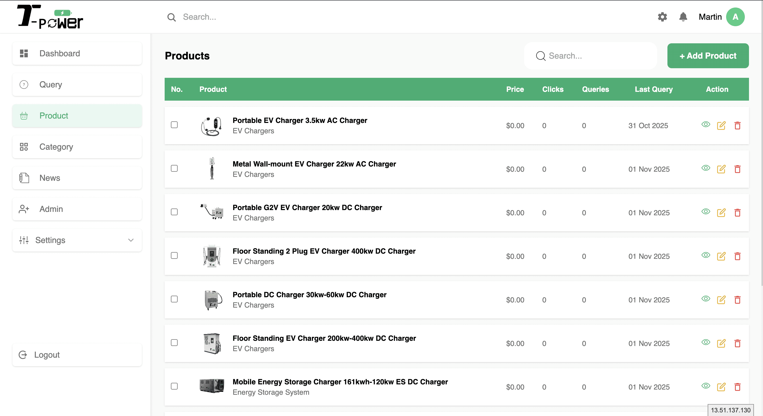Image resolution: width=763 pixels, height=416 pixels.
Task: Delete the Portable DC Charger 30kw-60kw row
Action: (737, 300)
